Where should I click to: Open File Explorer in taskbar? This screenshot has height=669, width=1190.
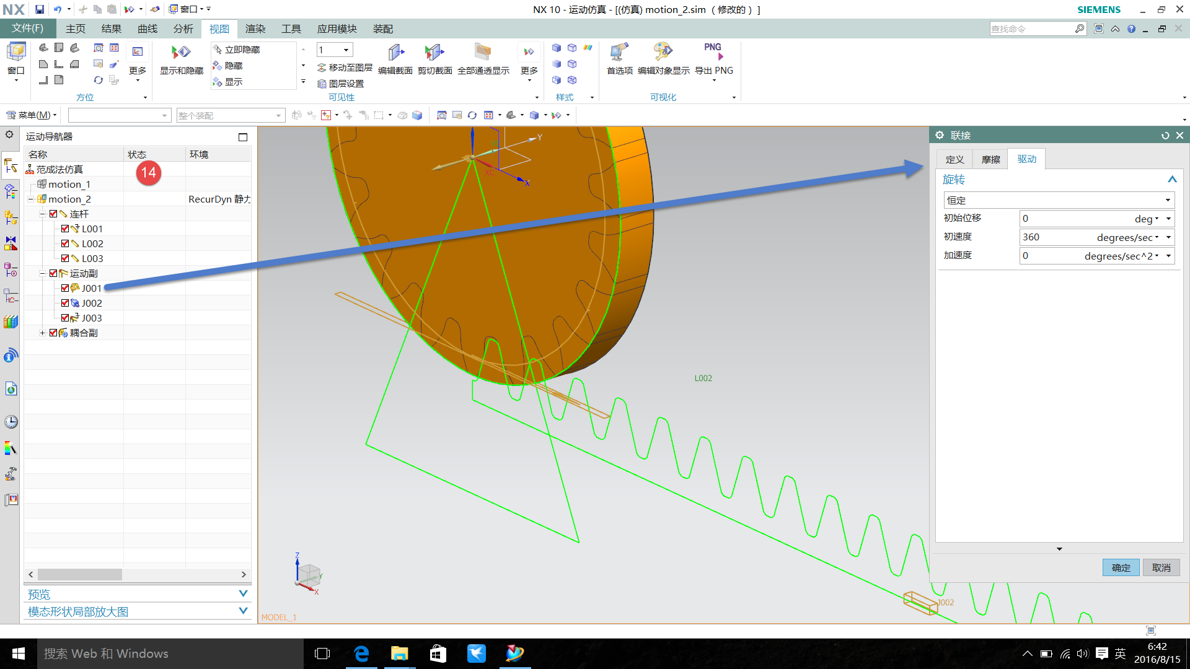399,654
